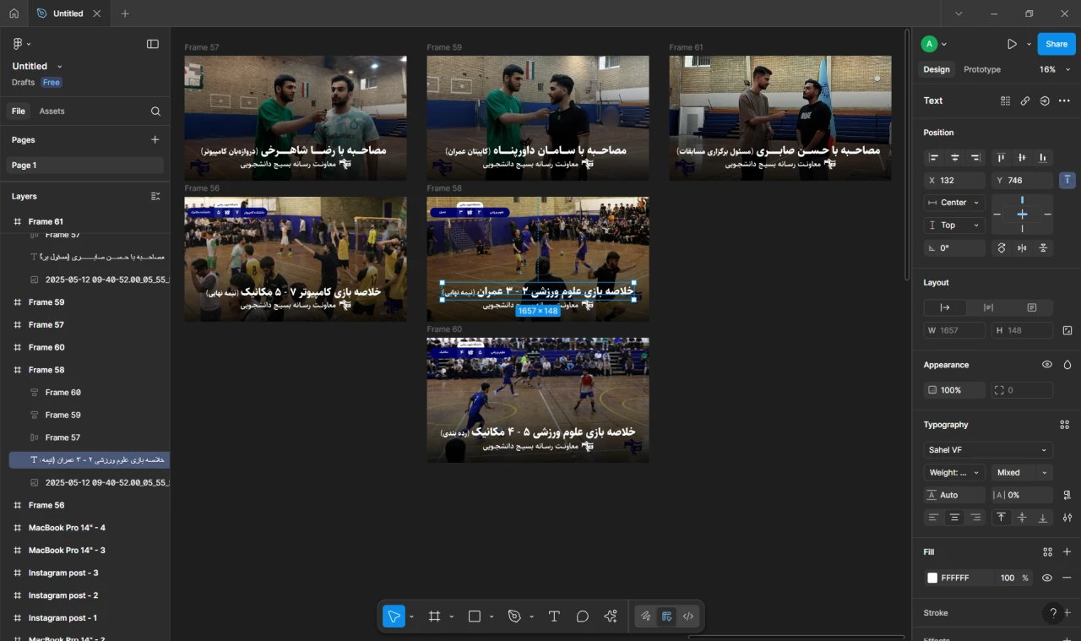
Task: Switch to the Assets tab
Action: coord(52,111)
